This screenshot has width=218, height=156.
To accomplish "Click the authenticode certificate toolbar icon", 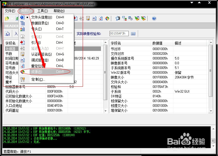I will pyautogui.click(x=88, y=18).
